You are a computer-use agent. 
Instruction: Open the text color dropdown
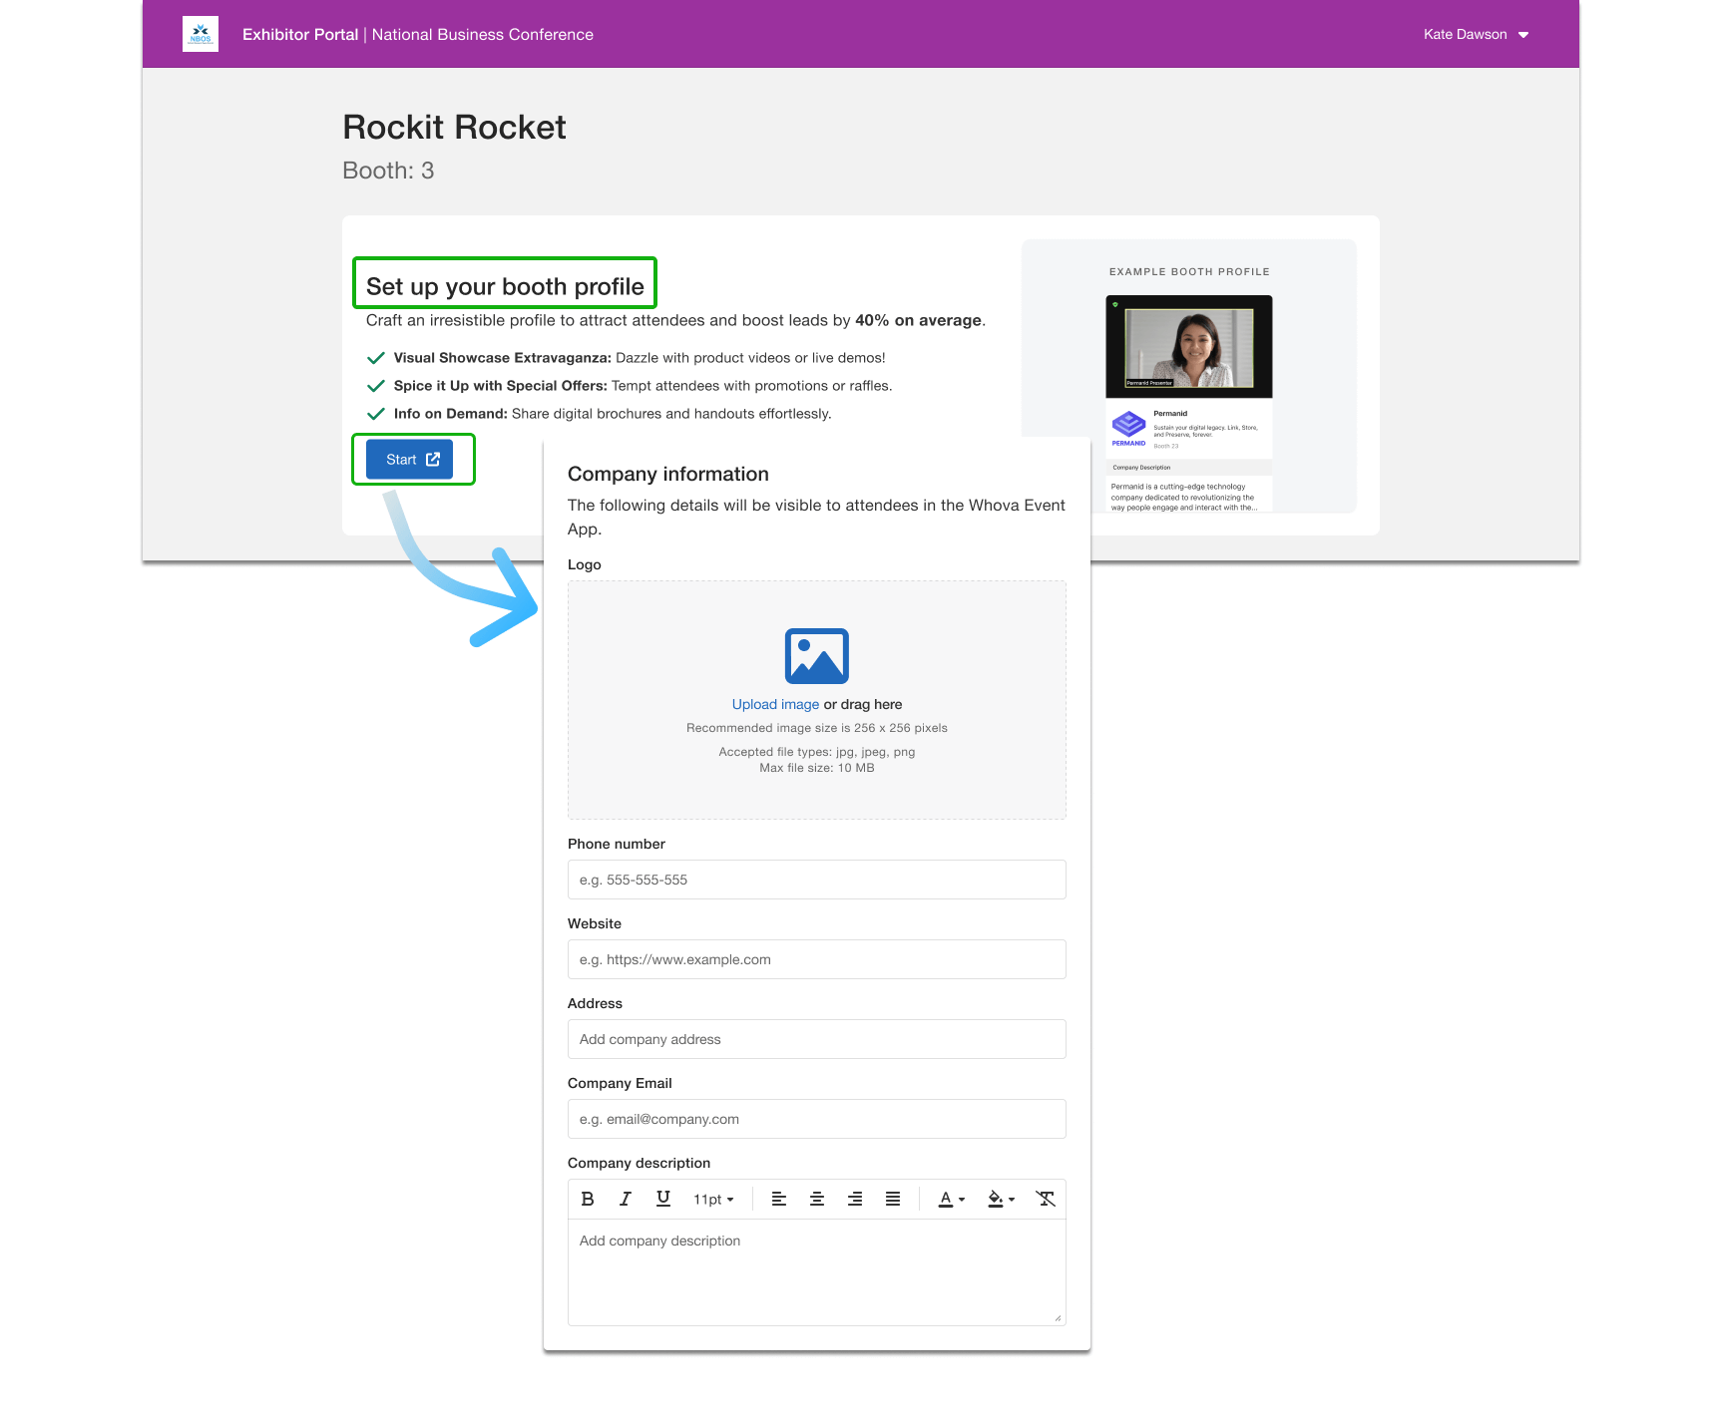(x=952, y=1200)
